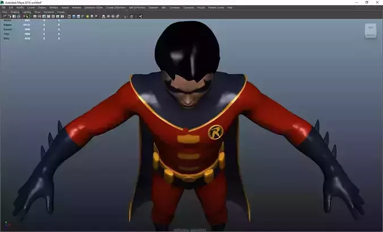Click the yellow Use All Lights icon
The image size is (383, 232).
(87, 16)
